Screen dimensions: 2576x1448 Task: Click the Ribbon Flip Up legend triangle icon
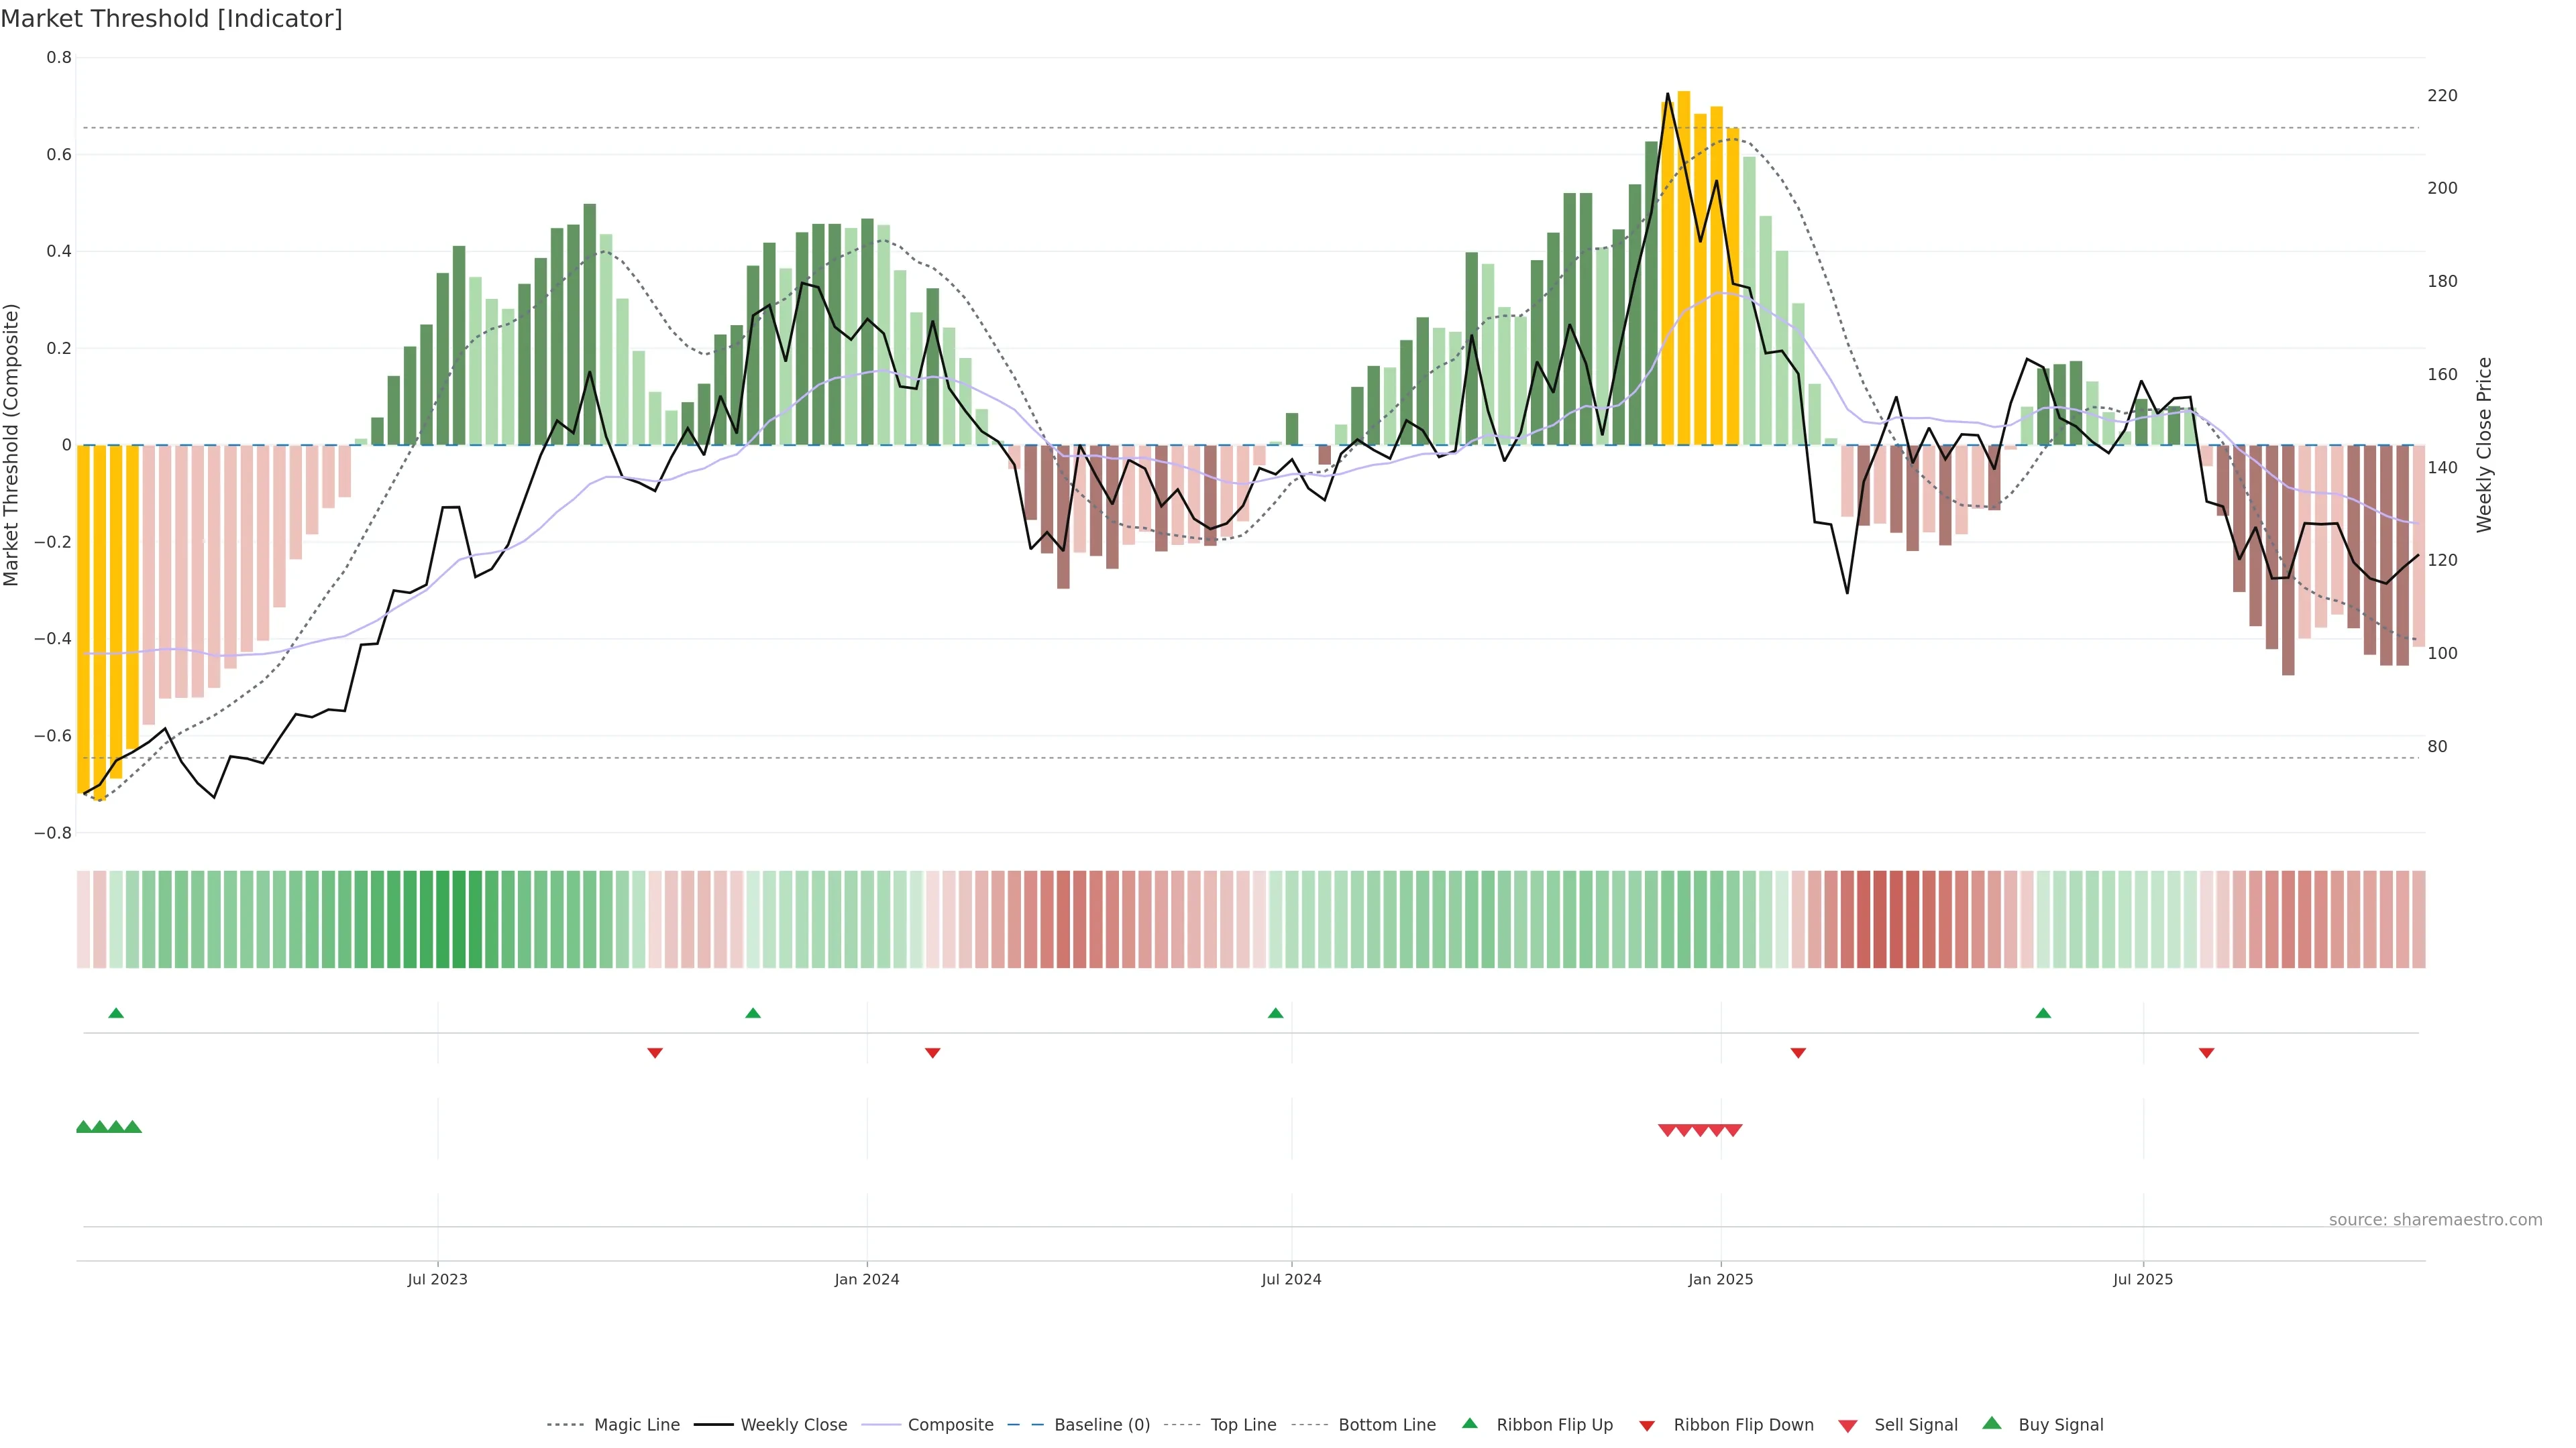(1469, 1423)
